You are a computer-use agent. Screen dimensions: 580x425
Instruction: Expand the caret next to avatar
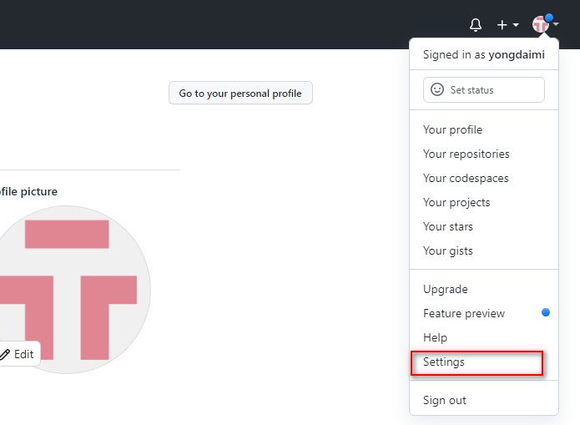(x=556, y=25)
